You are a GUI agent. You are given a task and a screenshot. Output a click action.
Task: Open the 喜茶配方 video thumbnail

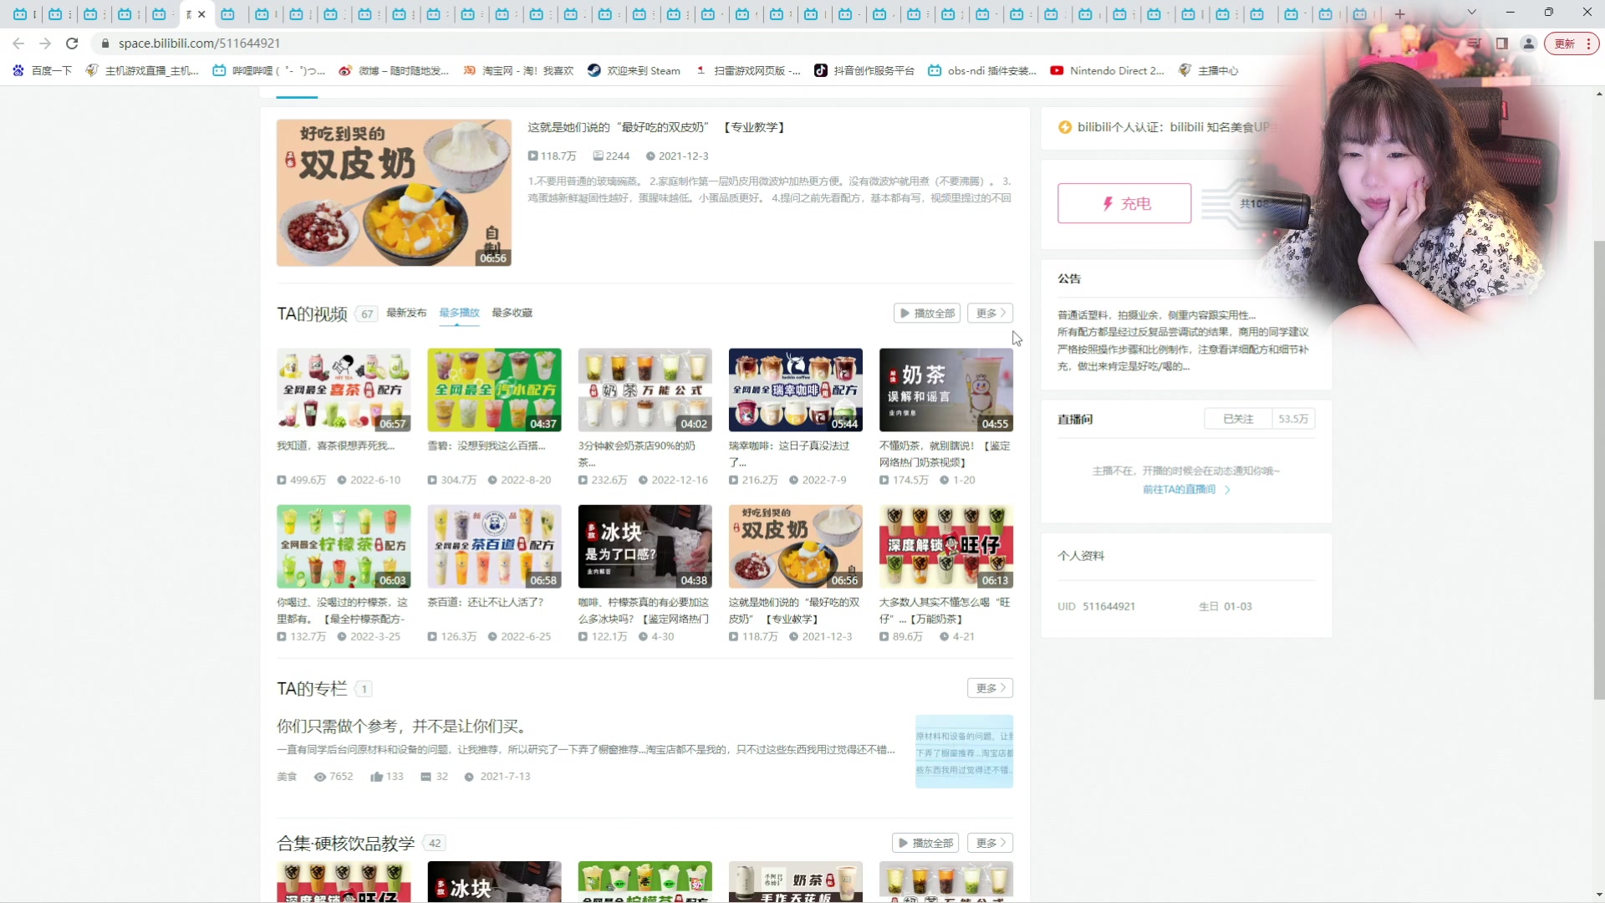(344, 390)
